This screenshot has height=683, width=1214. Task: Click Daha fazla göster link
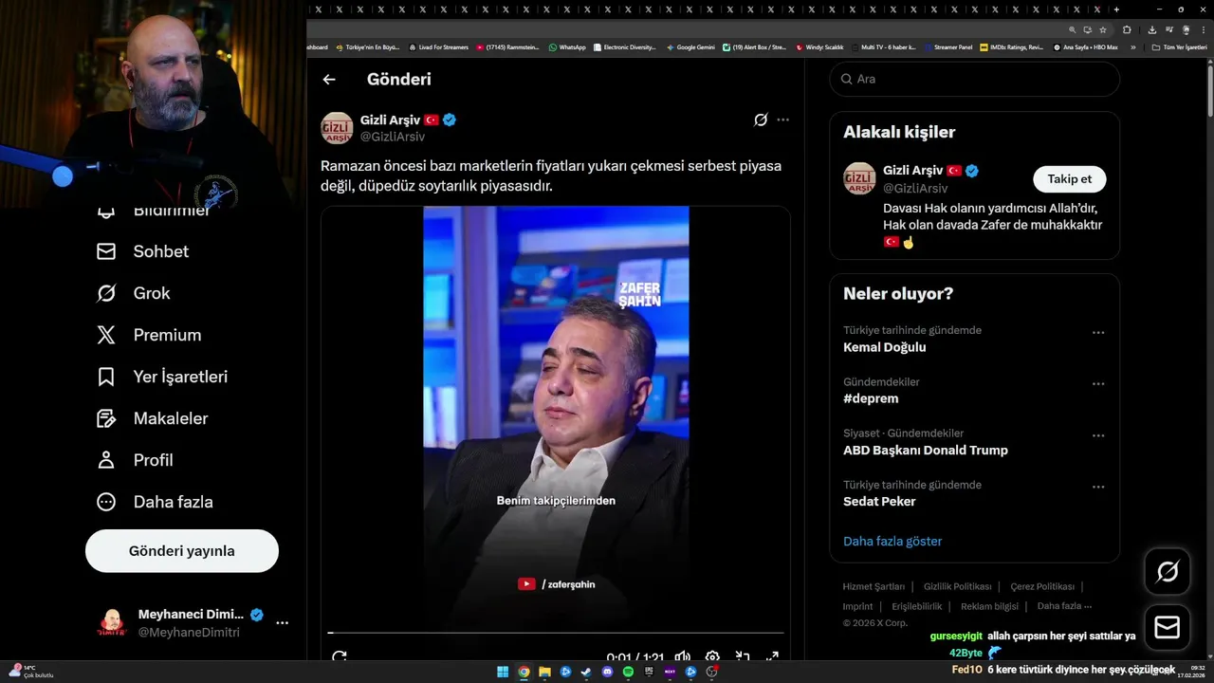coord(892,541)
